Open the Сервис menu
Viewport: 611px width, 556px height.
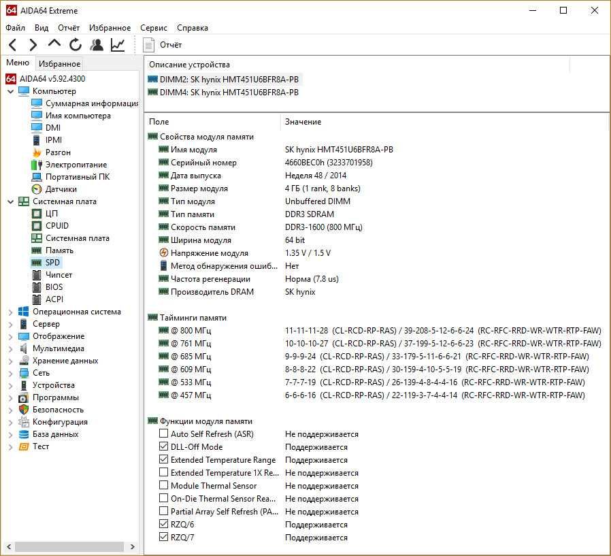(154, 28)
